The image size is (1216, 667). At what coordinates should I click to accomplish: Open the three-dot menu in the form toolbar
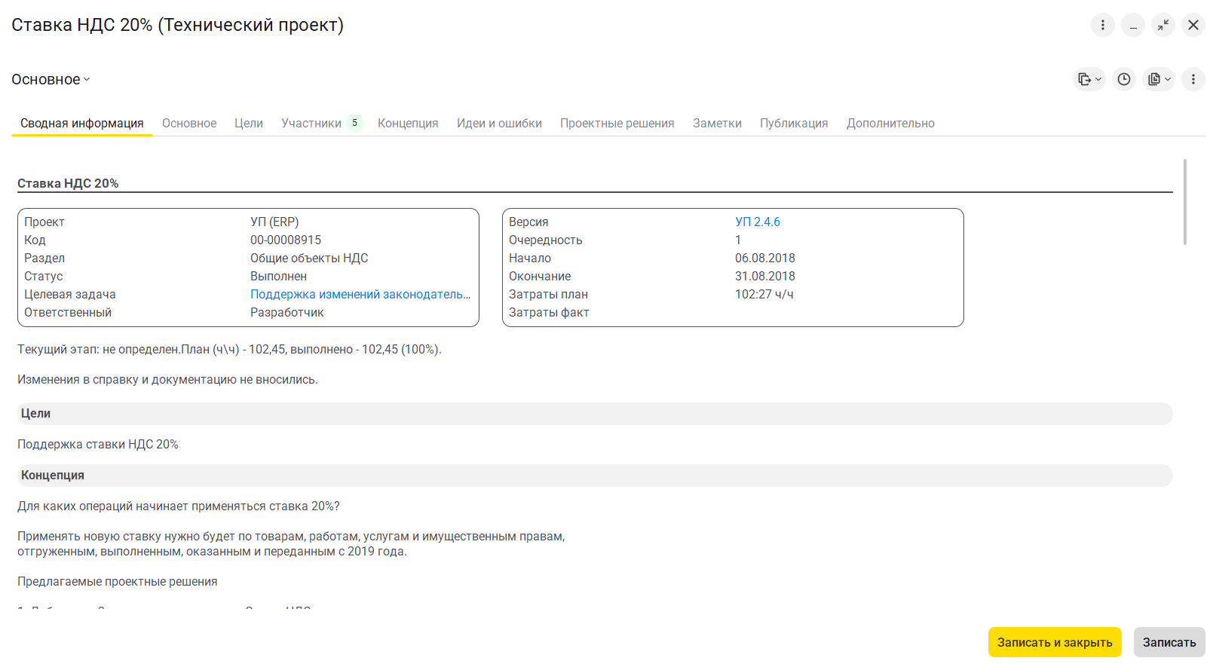[1193, 79]
